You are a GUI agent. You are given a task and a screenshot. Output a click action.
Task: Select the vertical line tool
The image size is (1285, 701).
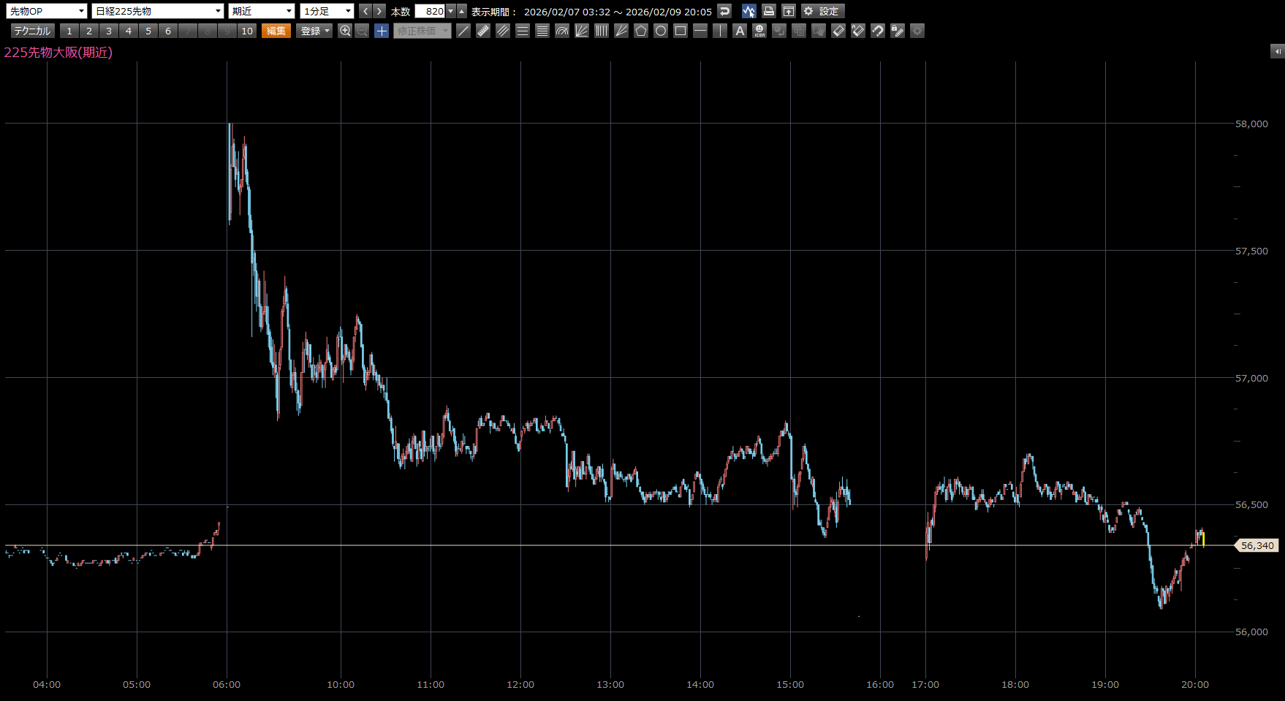coord(720,31)
